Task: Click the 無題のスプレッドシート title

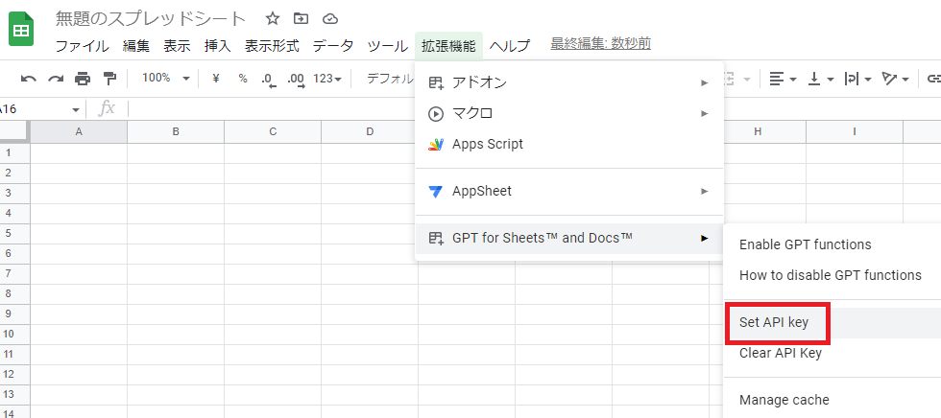Action: [151, 19]
